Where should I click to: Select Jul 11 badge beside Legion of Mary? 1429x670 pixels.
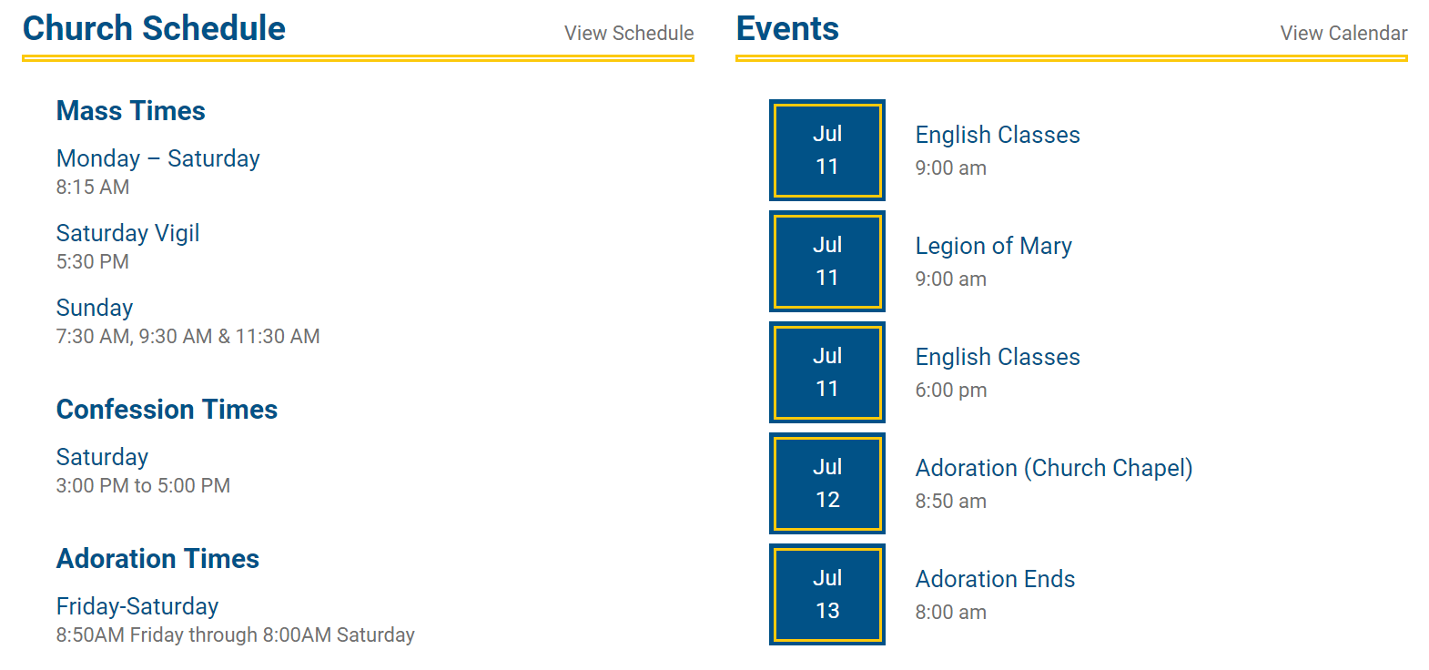point(826,261)
